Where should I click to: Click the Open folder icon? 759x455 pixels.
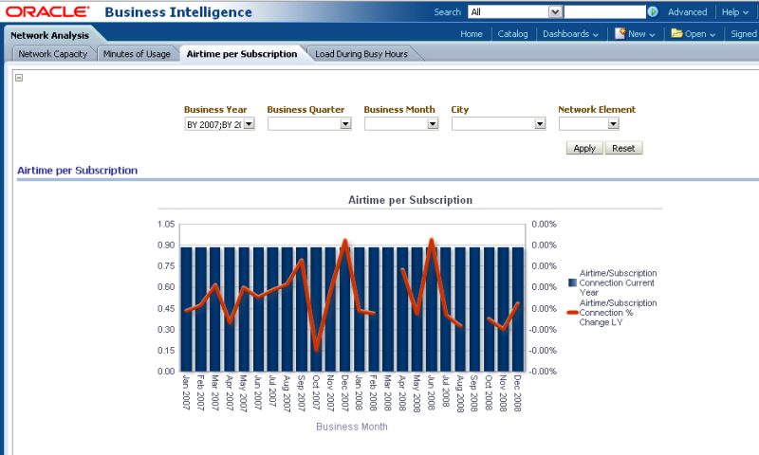tap(676, 33)
